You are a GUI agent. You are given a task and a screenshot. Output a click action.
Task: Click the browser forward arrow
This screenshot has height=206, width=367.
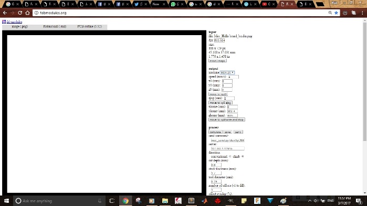tap(13, 13)
